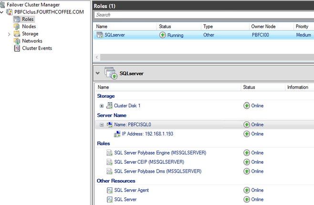Image resolution: width=314 pixels, height=205 pixels.
Task: Click the Roles folder icon in tree
Action: coord(17,19)
